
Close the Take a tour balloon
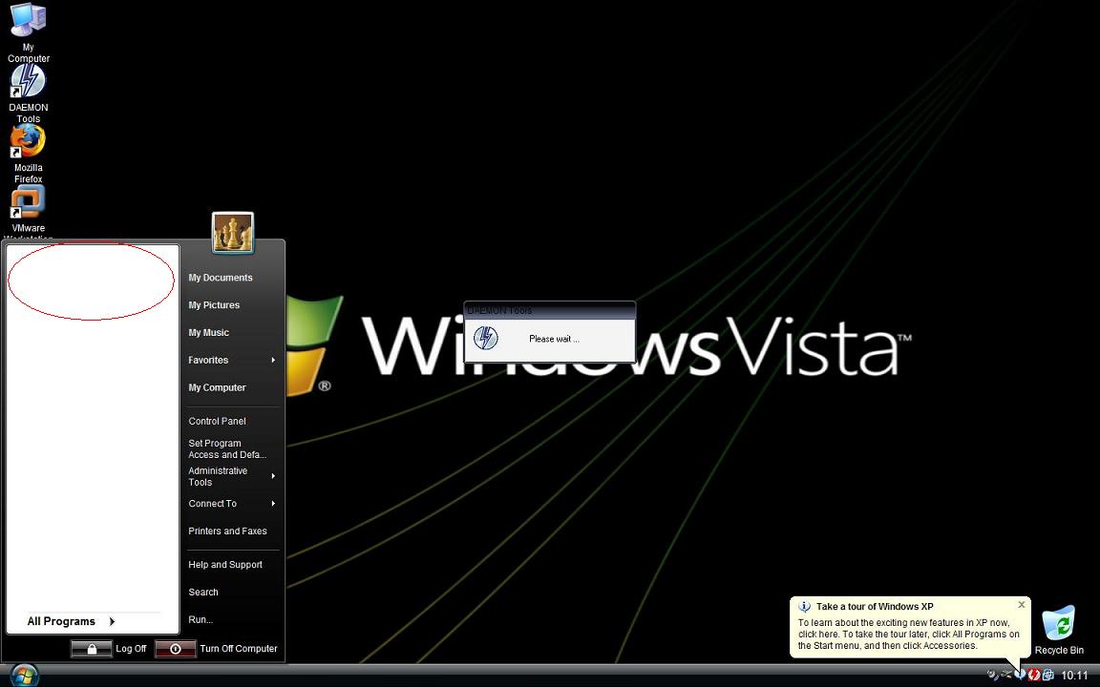[x=1022, y=605]
